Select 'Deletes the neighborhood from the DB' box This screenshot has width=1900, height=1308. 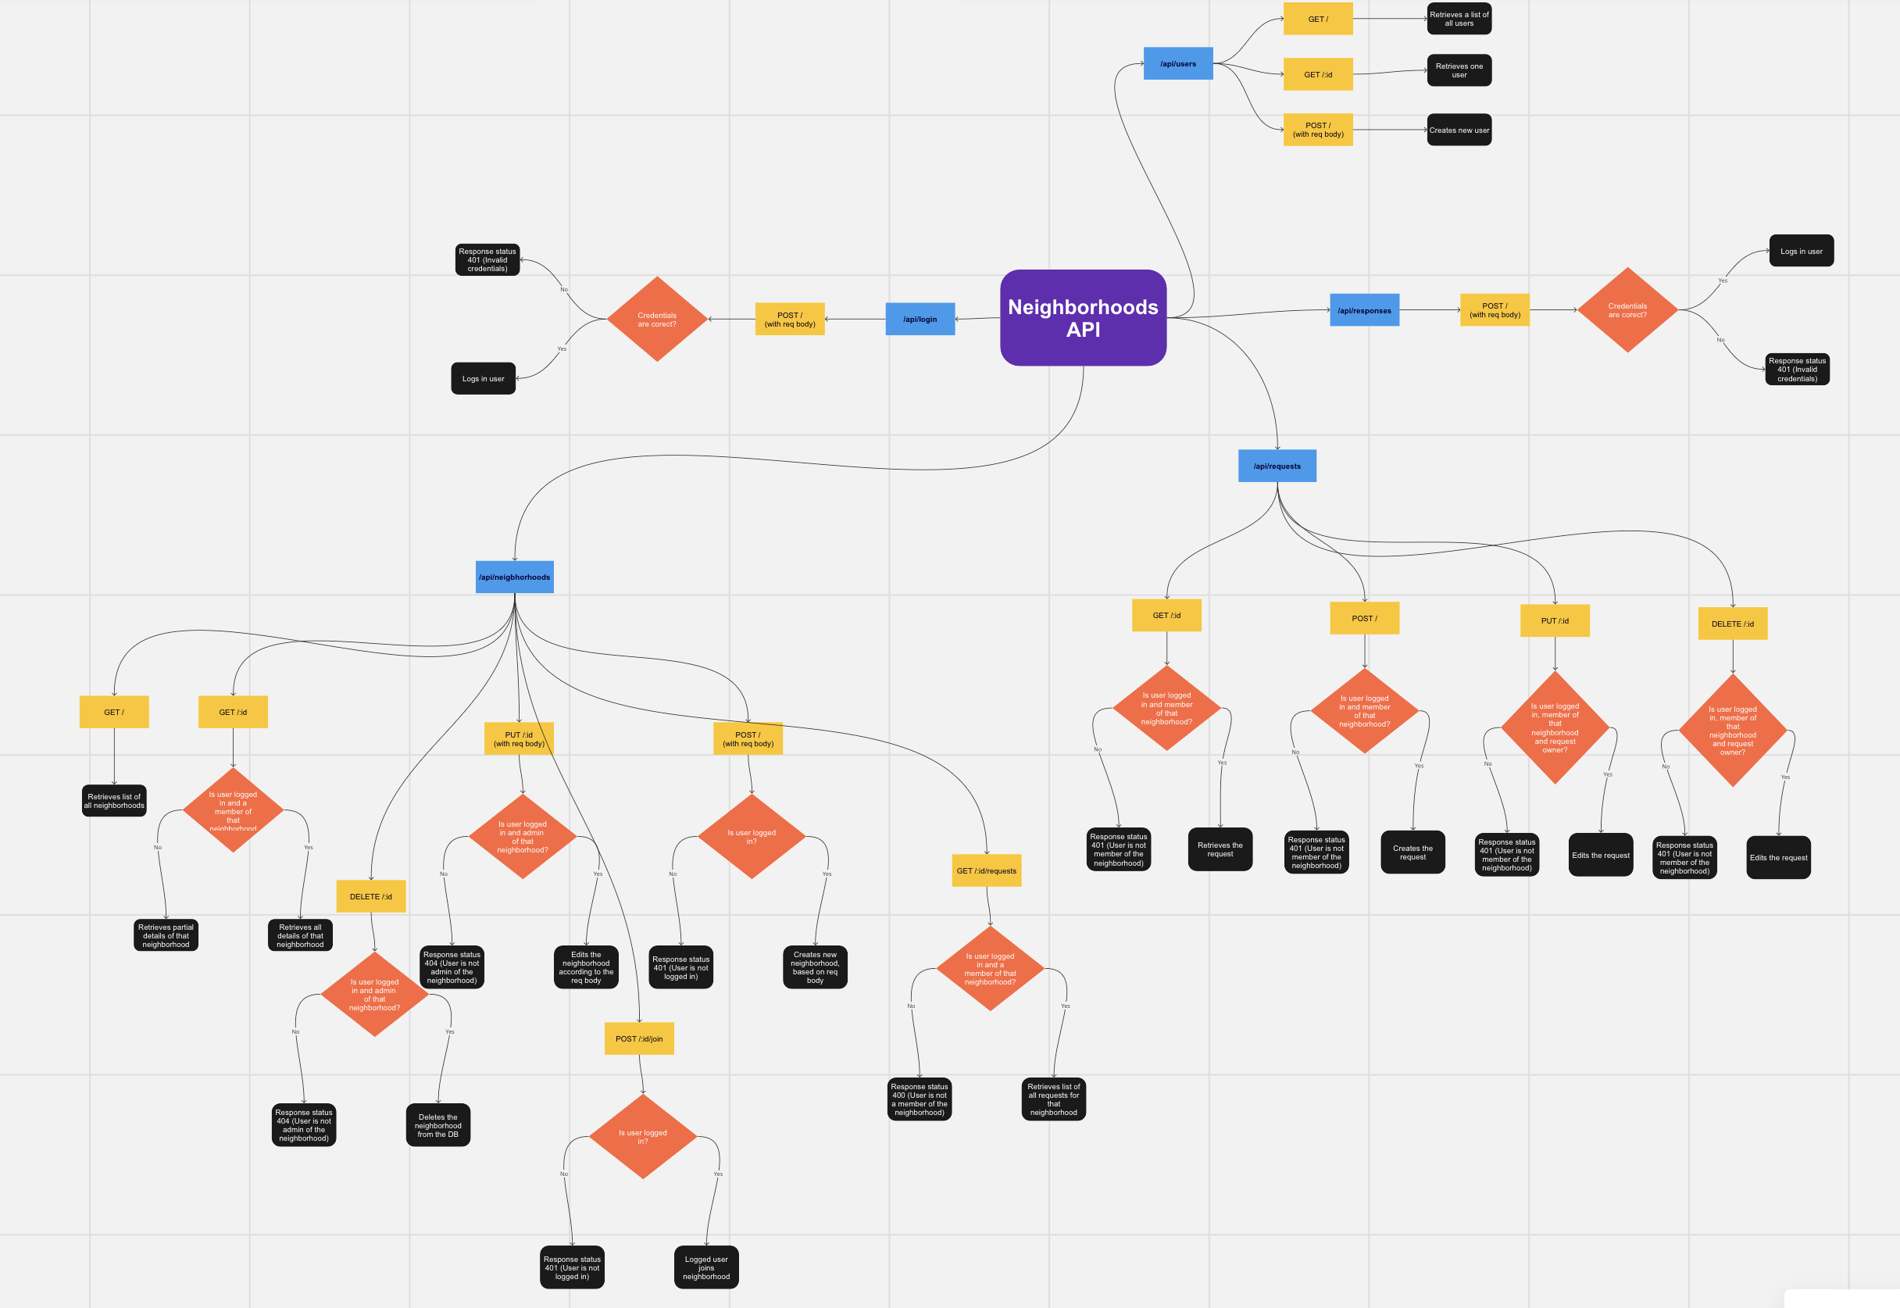coord(438,1124)
